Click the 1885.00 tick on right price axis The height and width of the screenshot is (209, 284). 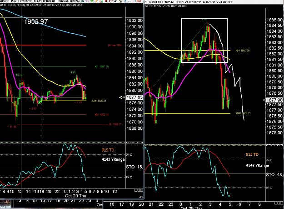(x=274, y=20)
